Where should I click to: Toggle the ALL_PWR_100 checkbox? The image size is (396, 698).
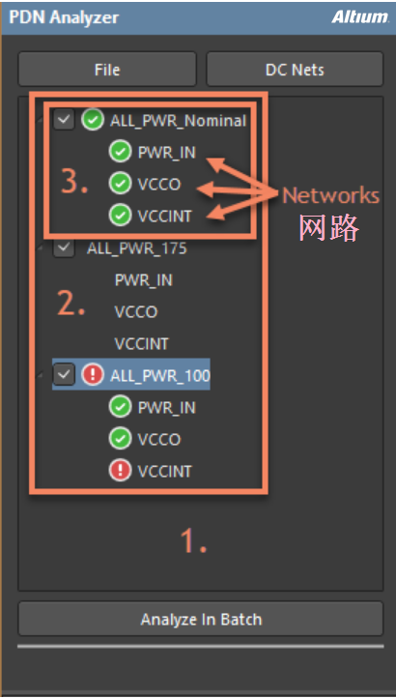click(x=64, y=375)
